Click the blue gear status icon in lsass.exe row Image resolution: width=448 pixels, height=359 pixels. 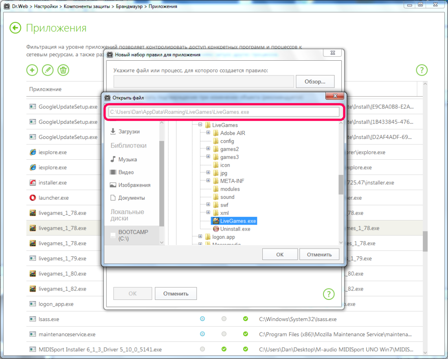[202, 319]
